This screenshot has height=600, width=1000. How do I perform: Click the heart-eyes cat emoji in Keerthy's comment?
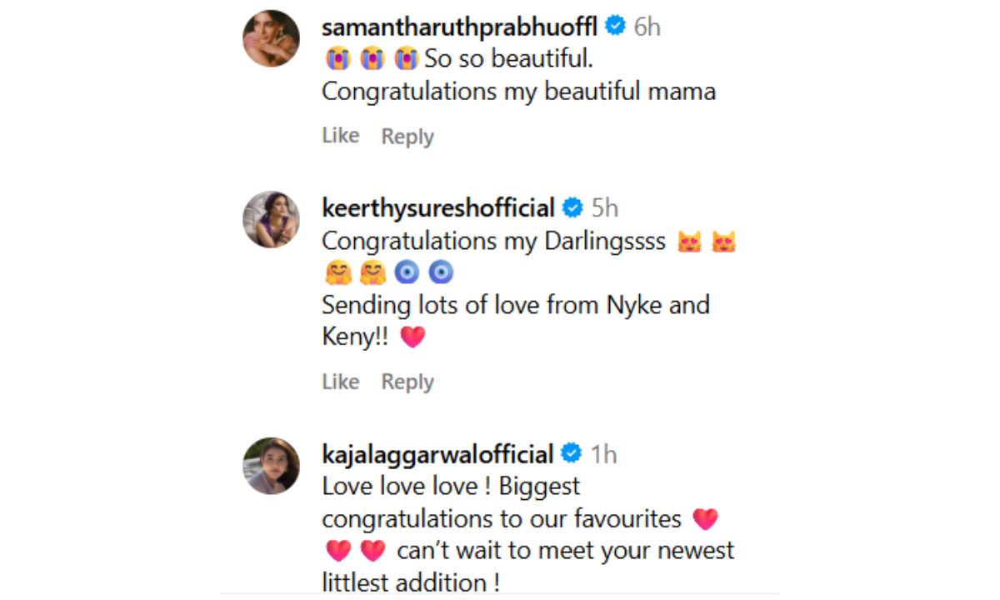pyautogui.click(x=690, y=241)
